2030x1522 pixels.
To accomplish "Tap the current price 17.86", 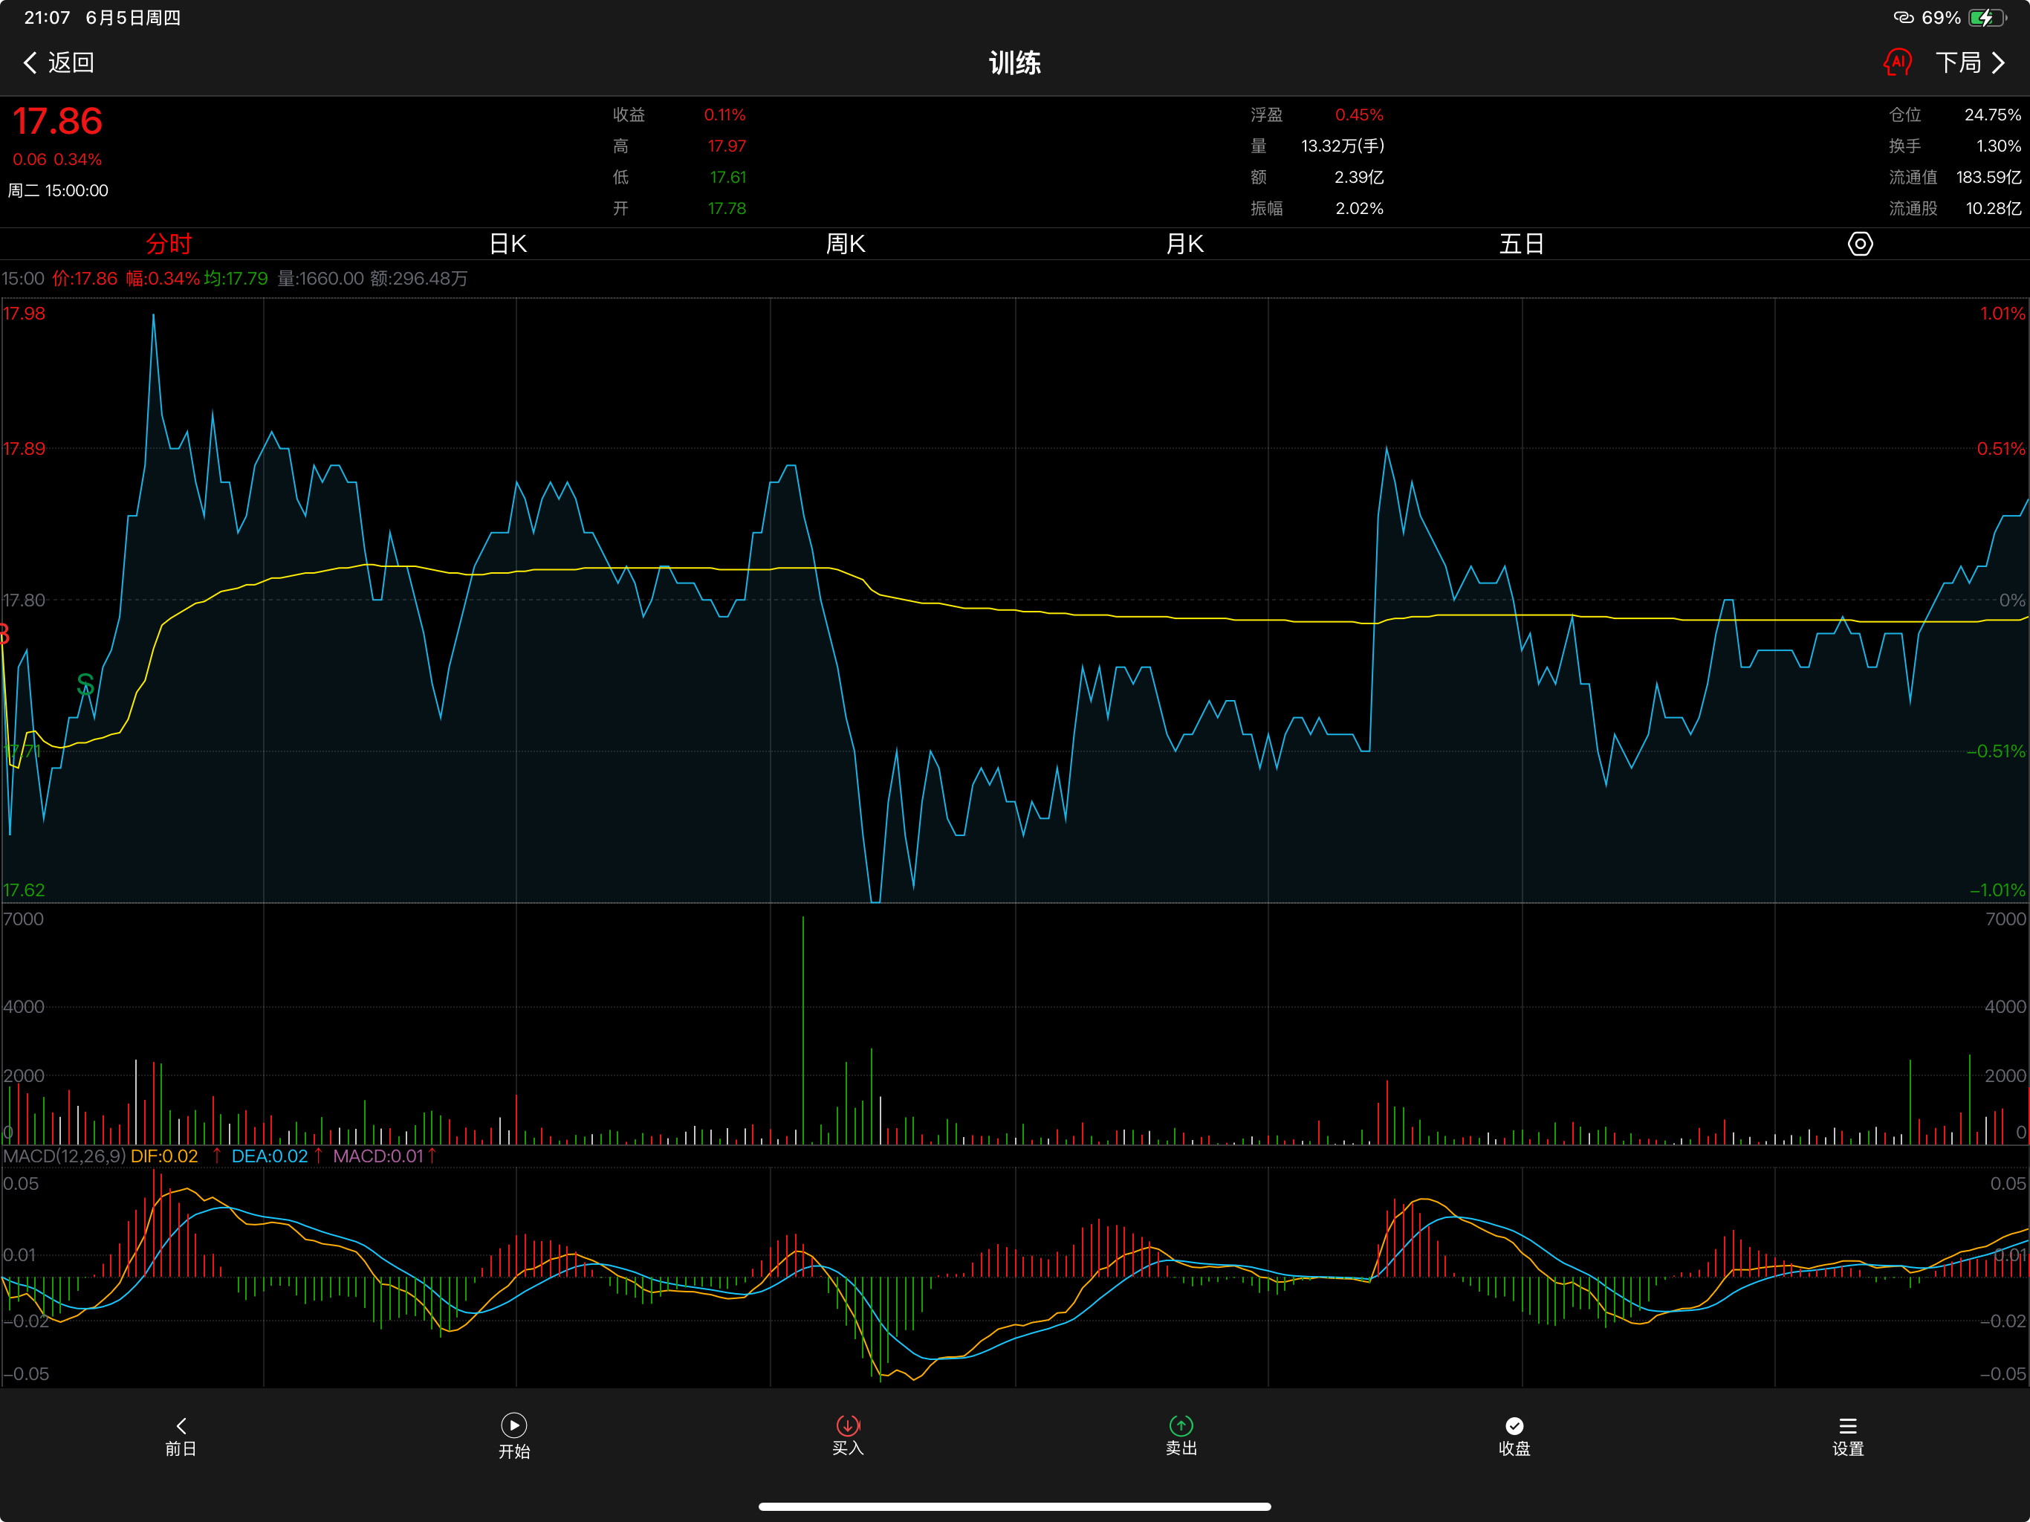I will (x=57, y=121).
